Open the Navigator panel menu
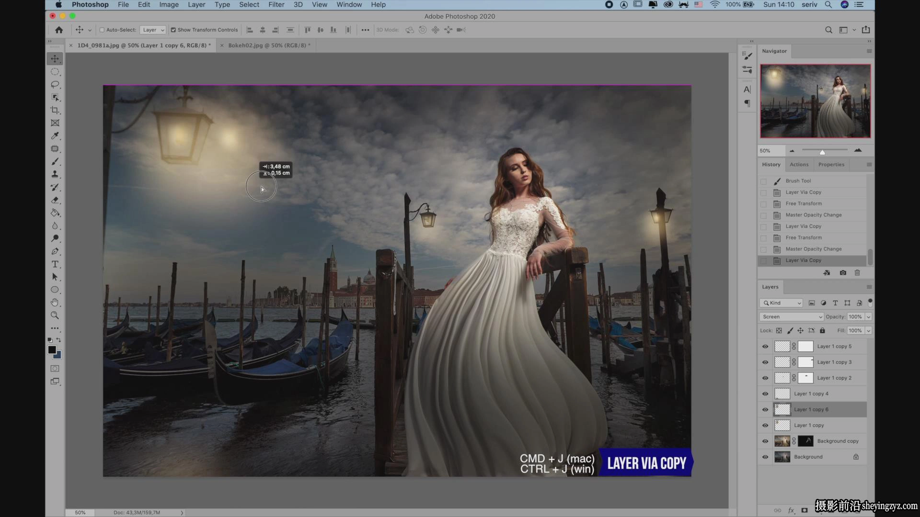Screen dimensions: 920x517 point(869,51)
